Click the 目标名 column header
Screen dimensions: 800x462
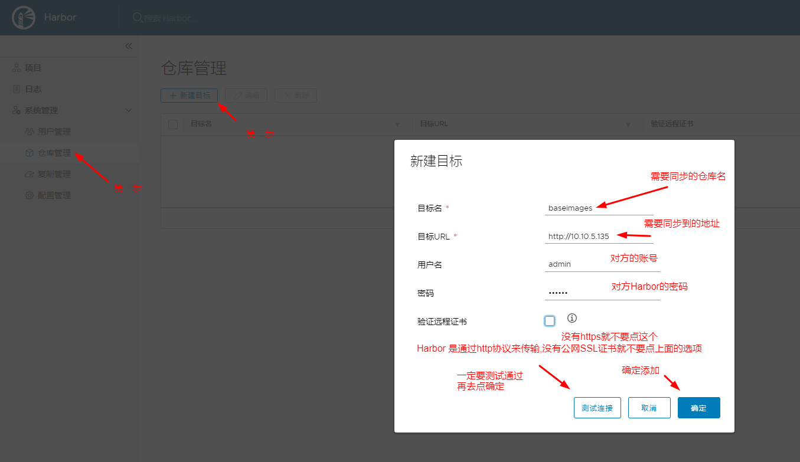click(x=201, y=124)
